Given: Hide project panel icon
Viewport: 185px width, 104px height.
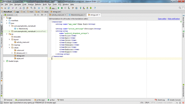Looking at the screenshot, I should [x=46, y=15].
